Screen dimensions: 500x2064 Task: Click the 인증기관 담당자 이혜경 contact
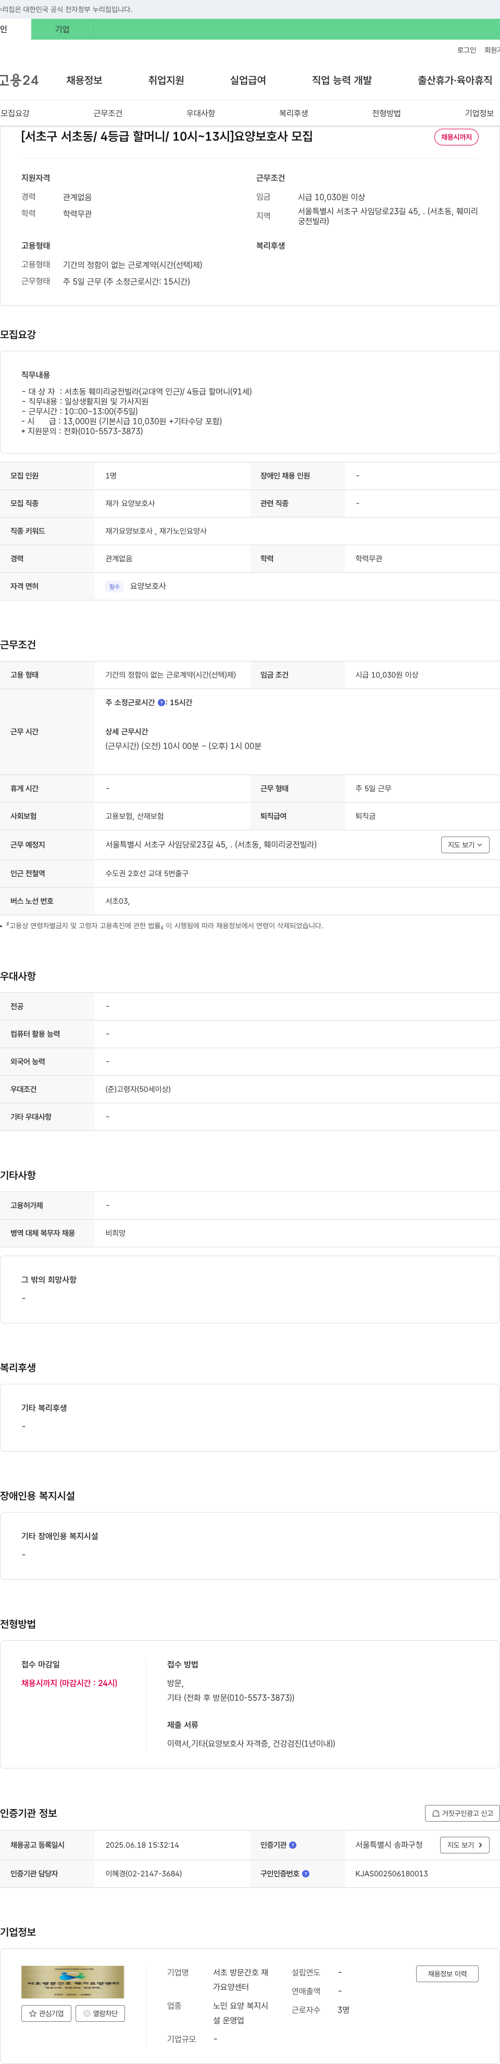[x=143, y=1874]
